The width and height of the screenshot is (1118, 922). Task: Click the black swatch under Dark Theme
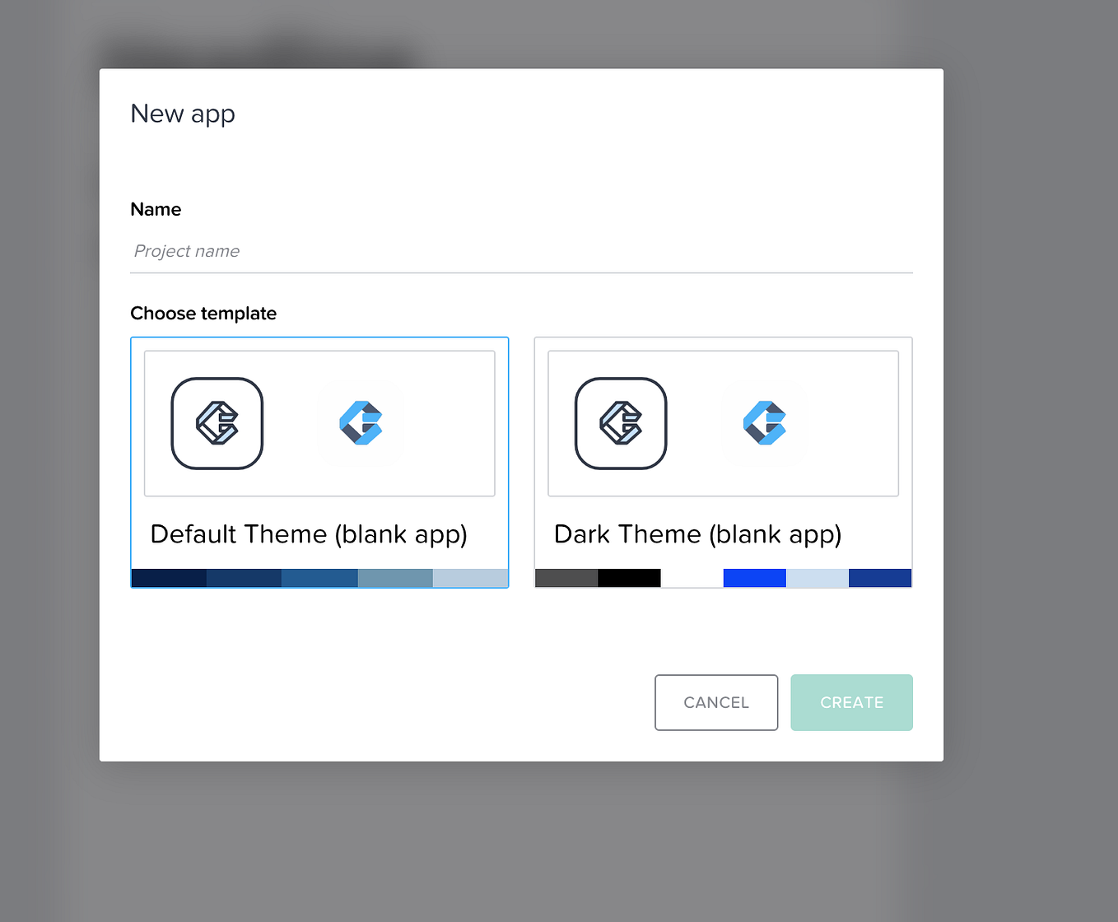629,577
